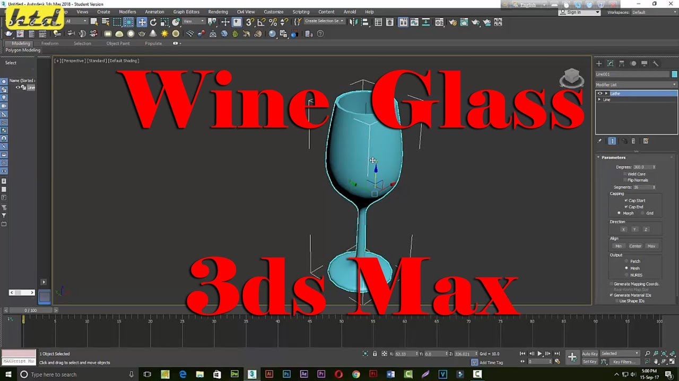The height and width of the screenshot is (381, 679).
Task: Click object color swatch beside Line001
Action: coord(674,74)
